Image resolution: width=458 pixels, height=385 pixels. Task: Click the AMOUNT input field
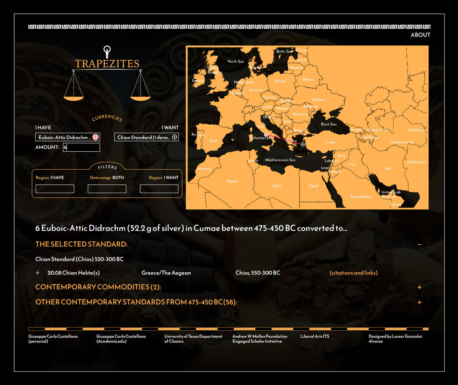click(x=81, y=147)
